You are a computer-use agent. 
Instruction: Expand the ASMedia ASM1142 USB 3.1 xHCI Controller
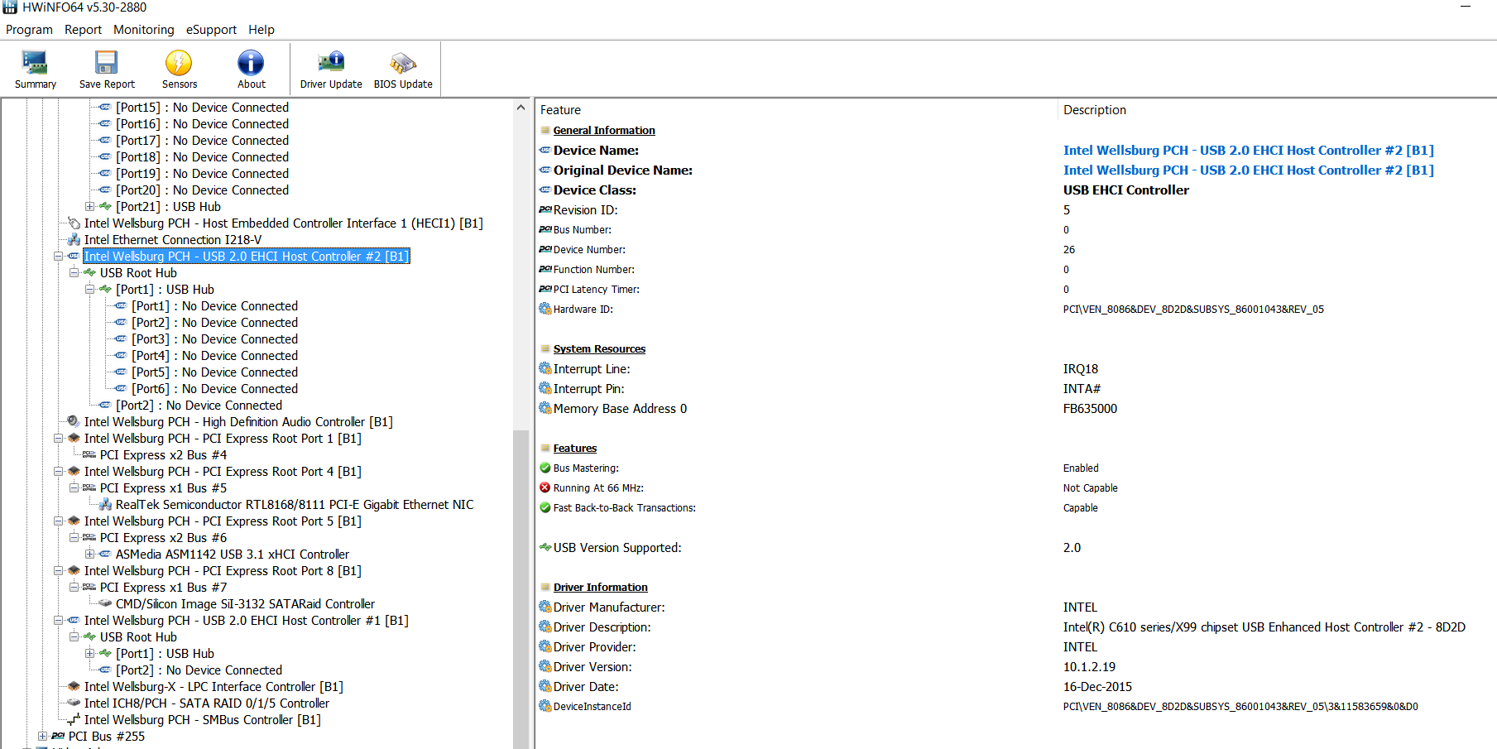pyautogui.click(x=90, y=554)
